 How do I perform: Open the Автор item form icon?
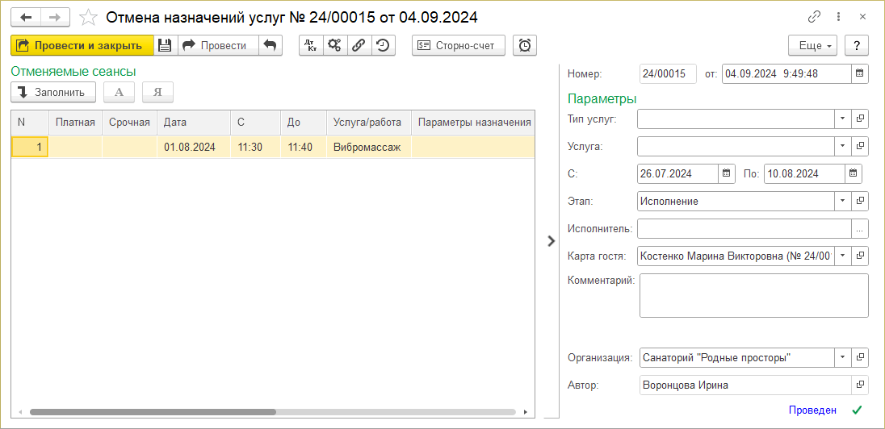(860, 385)
